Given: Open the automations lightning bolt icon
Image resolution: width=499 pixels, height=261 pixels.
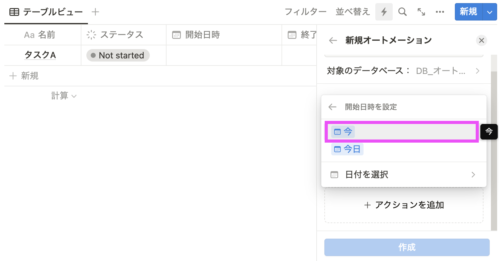Looking at the screenshot, I should click(x=384, y=12).
